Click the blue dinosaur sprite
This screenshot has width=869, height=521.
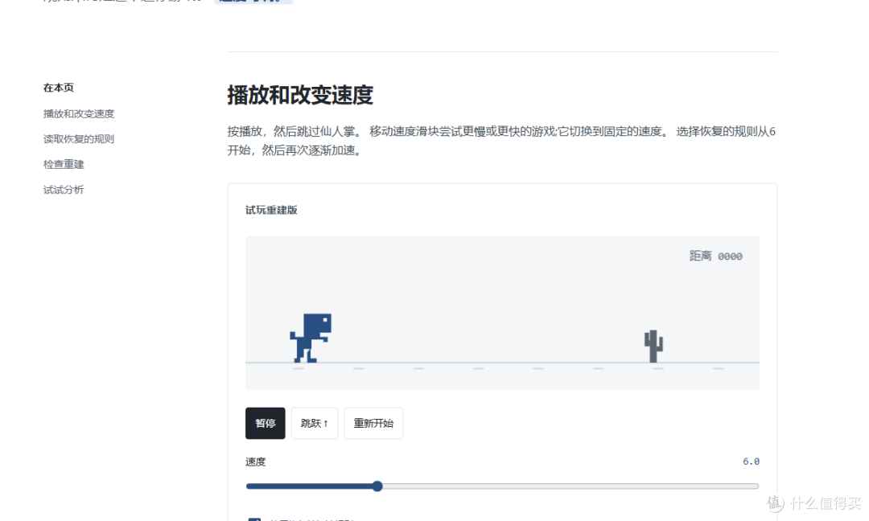[x=311, y=338]
